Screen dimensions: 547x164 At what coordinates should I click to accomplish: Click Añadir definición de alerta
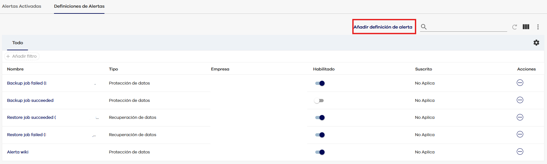tap(383, 27)
